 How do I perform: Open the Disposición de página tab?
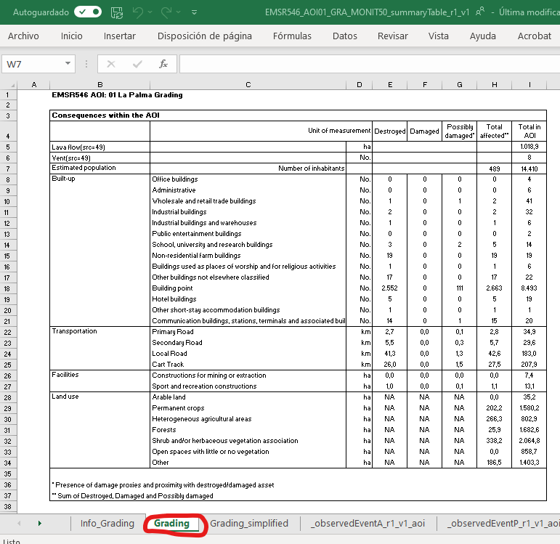[205, 36]
